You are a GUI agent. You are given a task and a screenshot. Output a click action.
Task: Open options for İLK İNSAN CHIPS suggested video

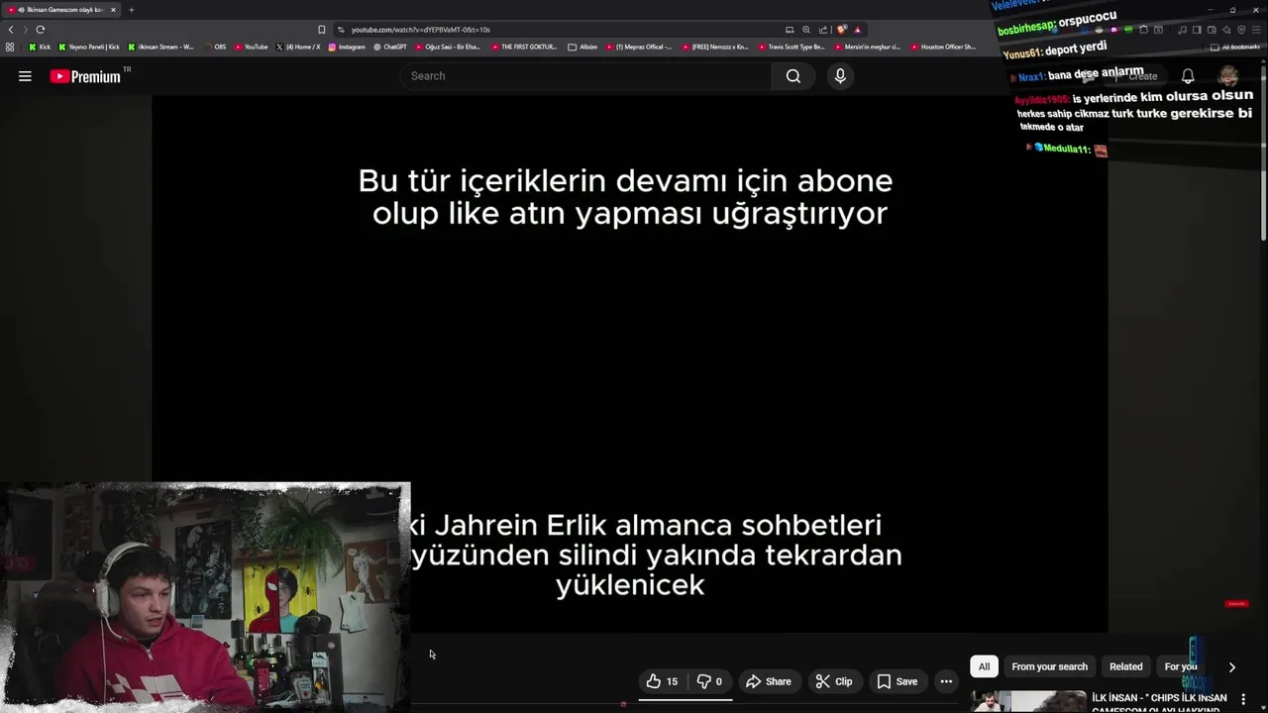coord(1243,699)
